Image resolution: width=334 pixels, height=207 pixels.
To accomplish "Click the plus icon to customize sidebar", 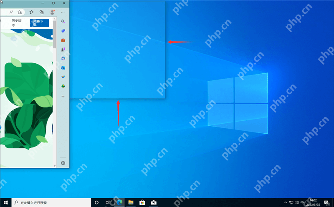I will (x=63, y=96).
